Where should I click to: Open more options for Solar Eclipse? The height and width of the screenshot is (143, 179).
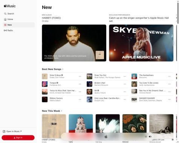pos(80,76)
